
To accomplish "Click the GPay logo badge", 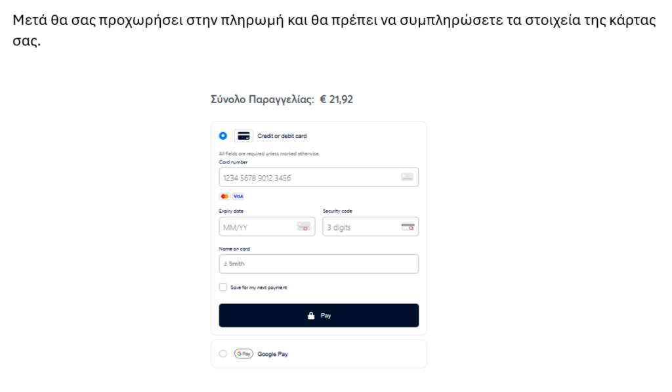I will [243, 354].
